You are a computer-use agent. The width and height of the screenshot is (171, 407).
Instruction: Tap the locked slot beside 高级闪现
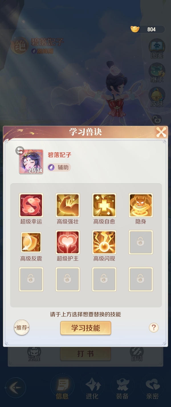pyautogui.click(x=141, y=242)
